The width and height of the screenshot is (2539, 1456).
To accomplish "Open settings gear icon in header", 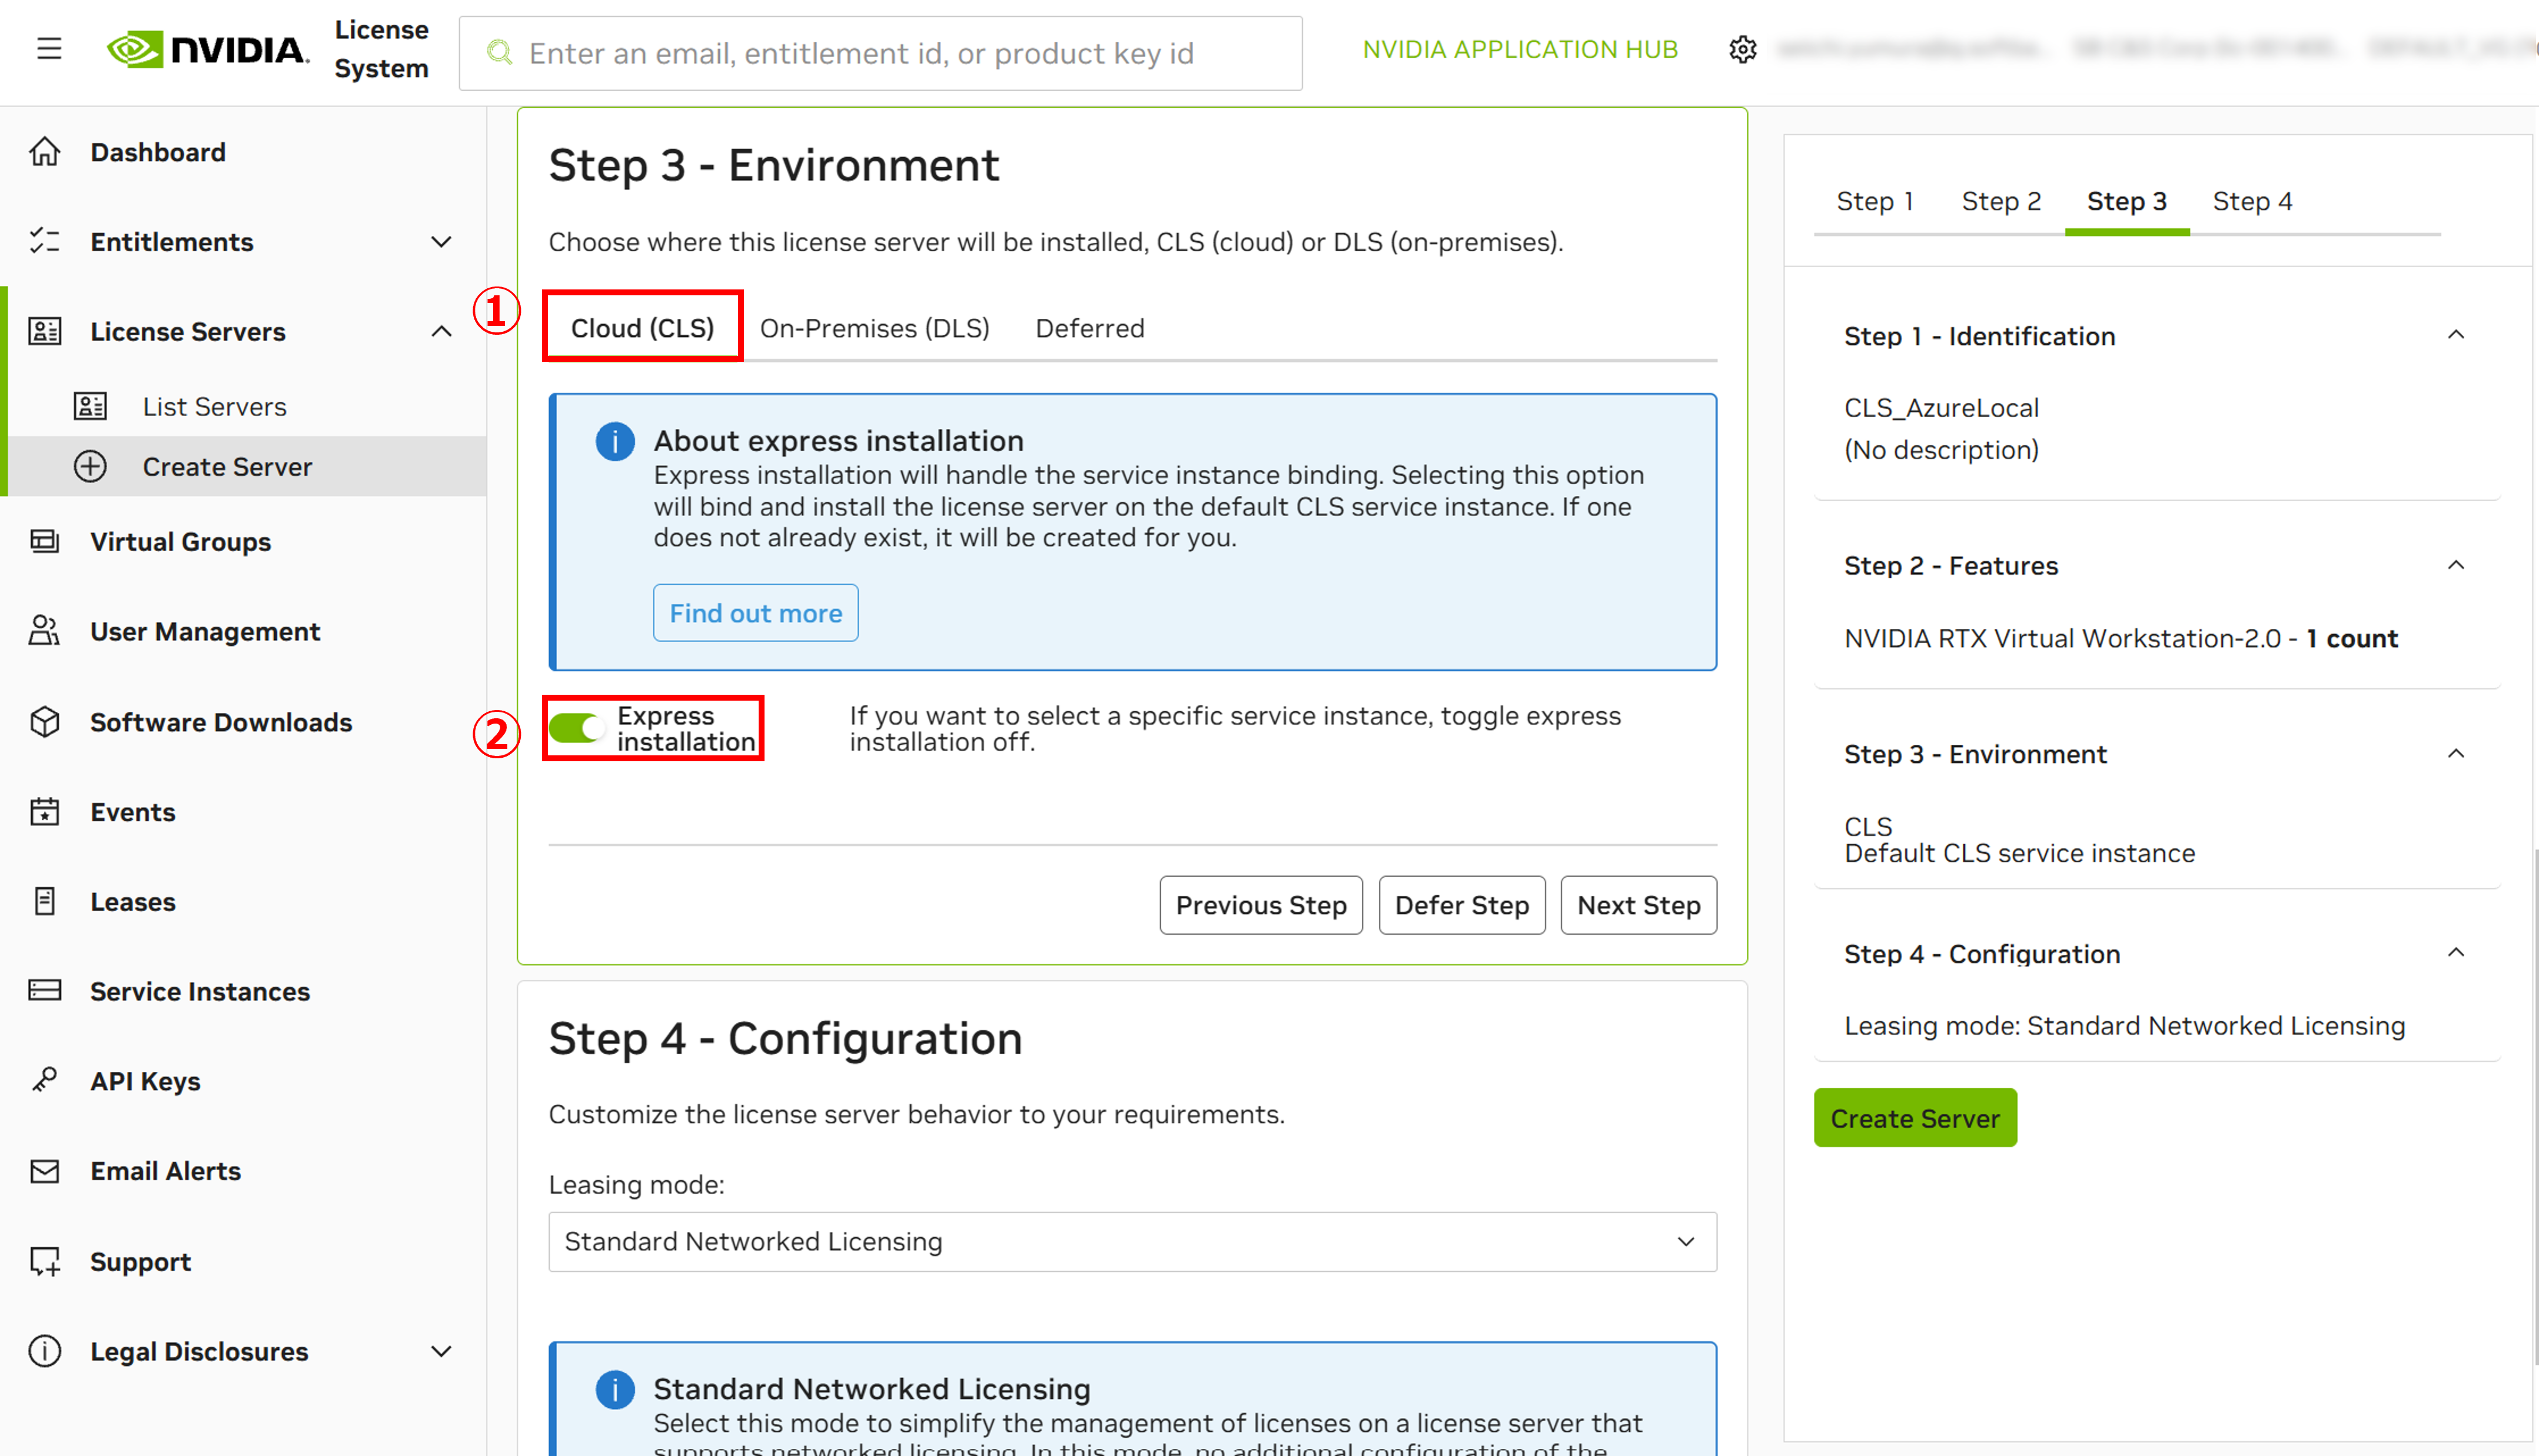I will point(1742,49).
